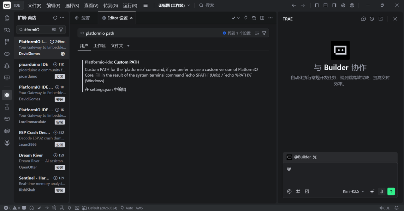Filter extensions with the funnel icon

(61, 30)
